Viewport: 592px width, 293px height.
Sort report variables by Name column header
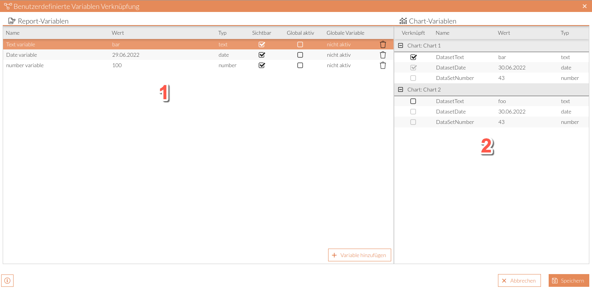pyautogui.click(x=13, y=33)
